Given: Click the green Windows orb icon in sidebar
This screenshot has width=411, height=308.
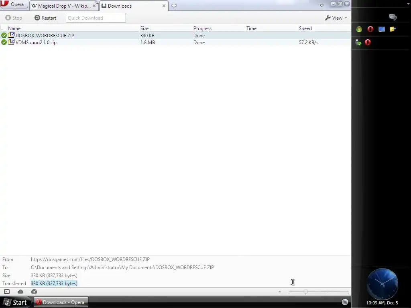Looking at the screenshot, I should [x=359, y=29].
